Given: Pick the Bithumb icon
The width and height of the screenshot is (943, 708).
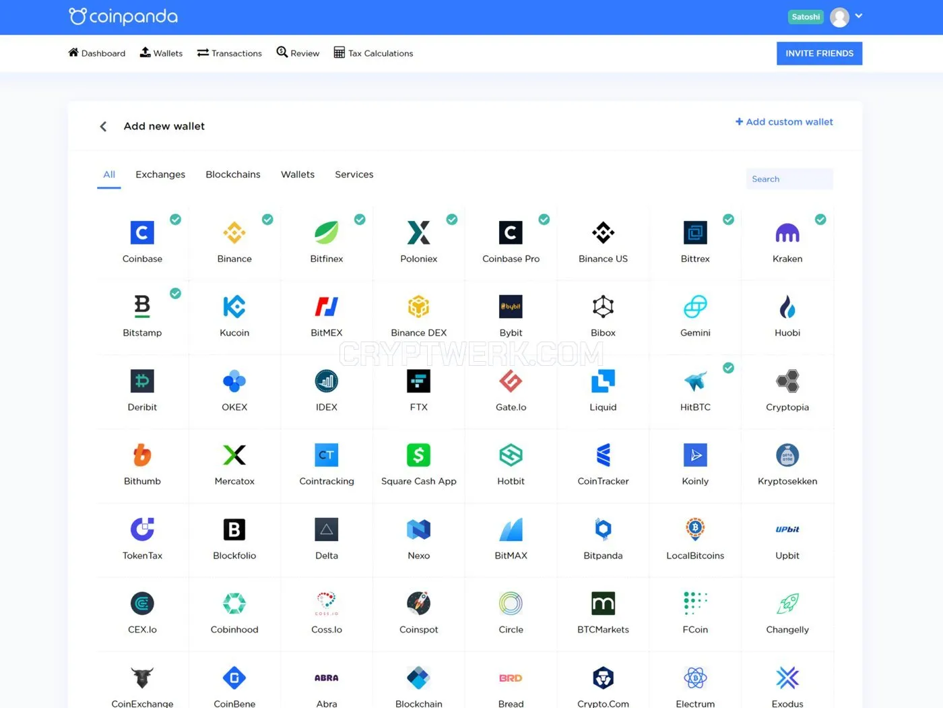Looking at the screenshot, I should (142, 455).
